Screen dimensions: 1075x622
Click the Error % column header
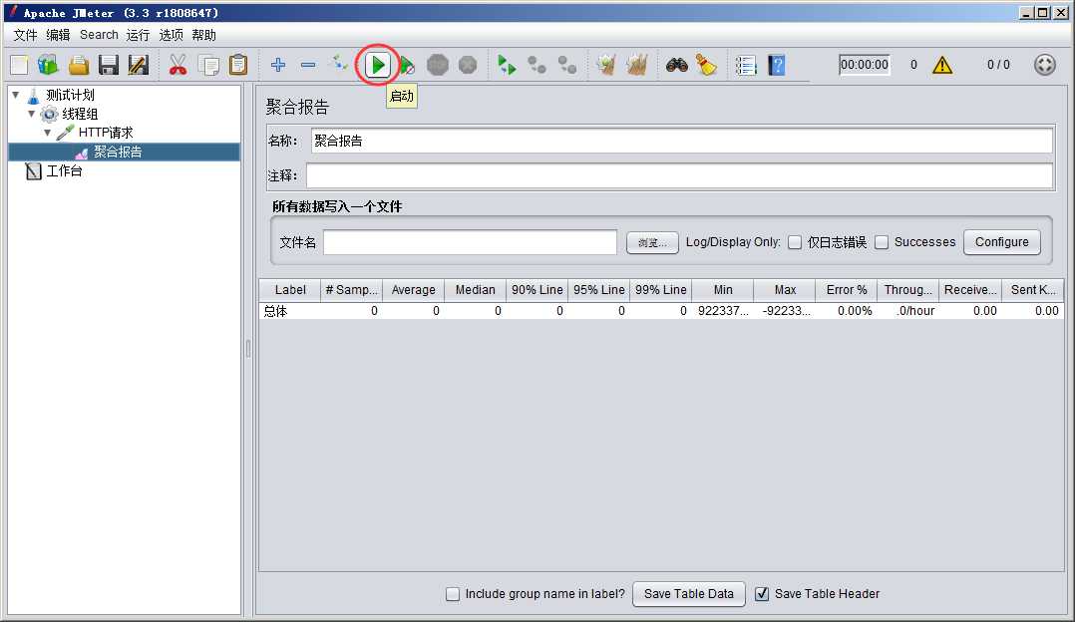847,290
